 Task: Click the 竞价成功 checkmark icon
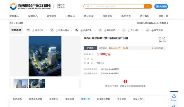click(x=124, y=30)
